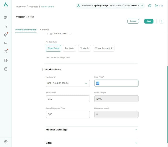168x147 pixels.
Task: Open the dashboard grid icon in sidebar
Action: point(6,18)
